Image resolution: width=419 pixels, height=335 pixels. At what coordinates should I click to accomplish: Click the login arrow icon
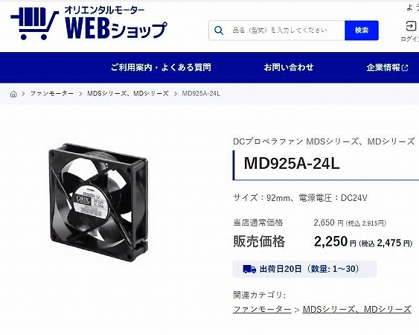[x=411, y=26]
